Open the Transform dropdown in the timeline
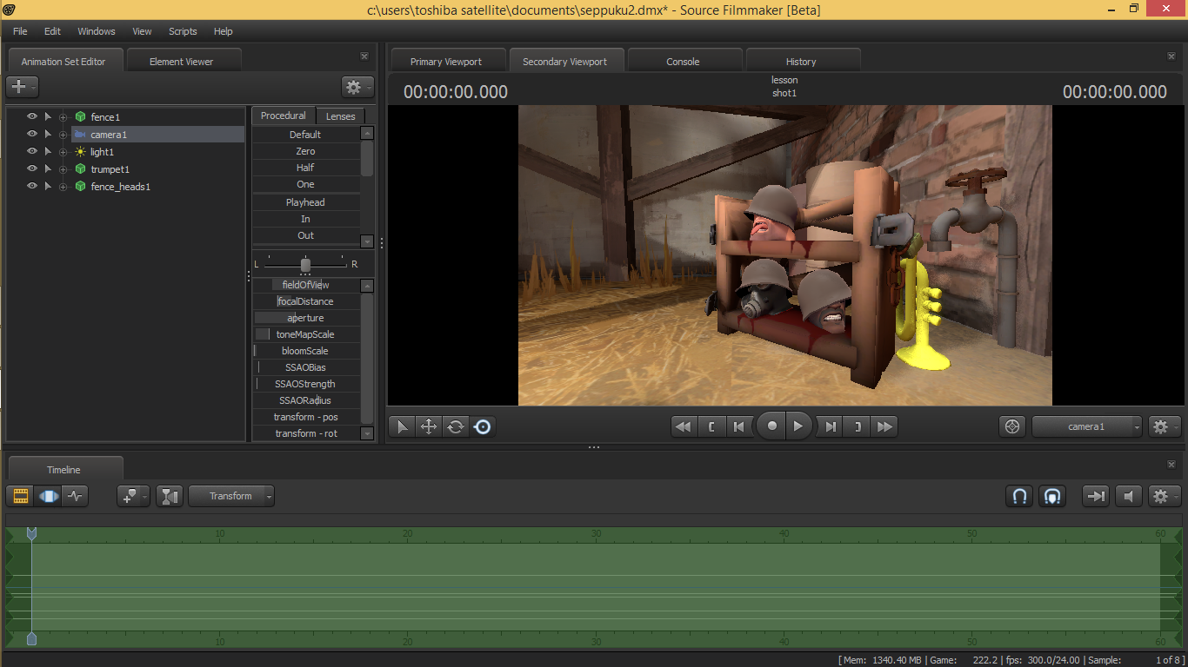1188x667 pixels. [231, 496]
